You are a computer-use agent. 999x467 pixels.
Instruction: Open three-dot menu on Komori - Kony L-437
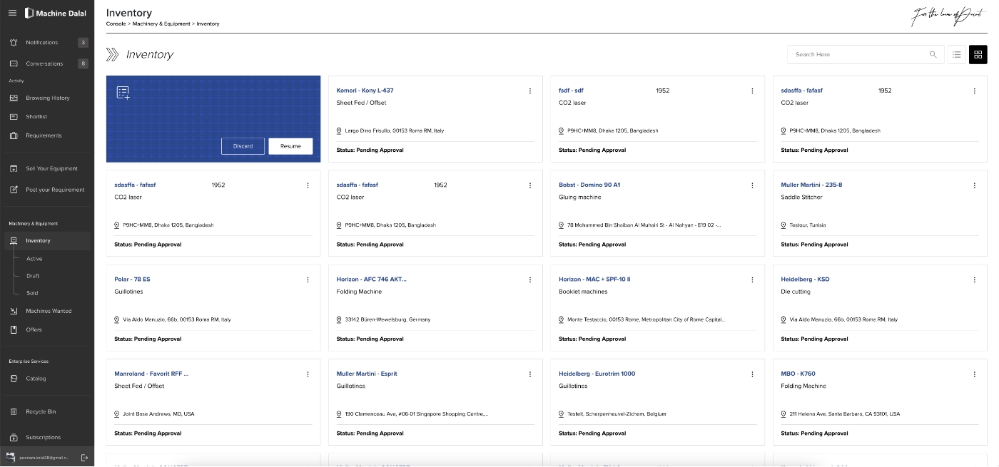coord(530,91)
